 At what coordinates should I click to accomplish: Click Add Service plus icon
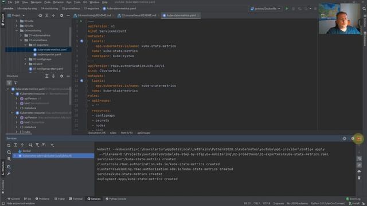click(x=52, y=145)
